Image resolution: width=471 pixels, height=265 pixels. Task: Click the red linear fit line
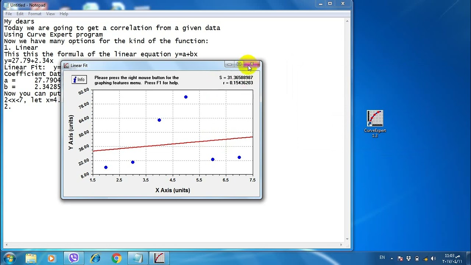coord(173,144)
